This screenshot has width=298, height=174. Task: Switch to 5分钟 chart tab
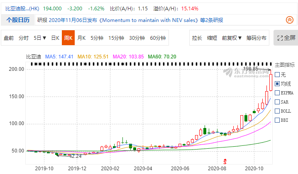point(97,38)
